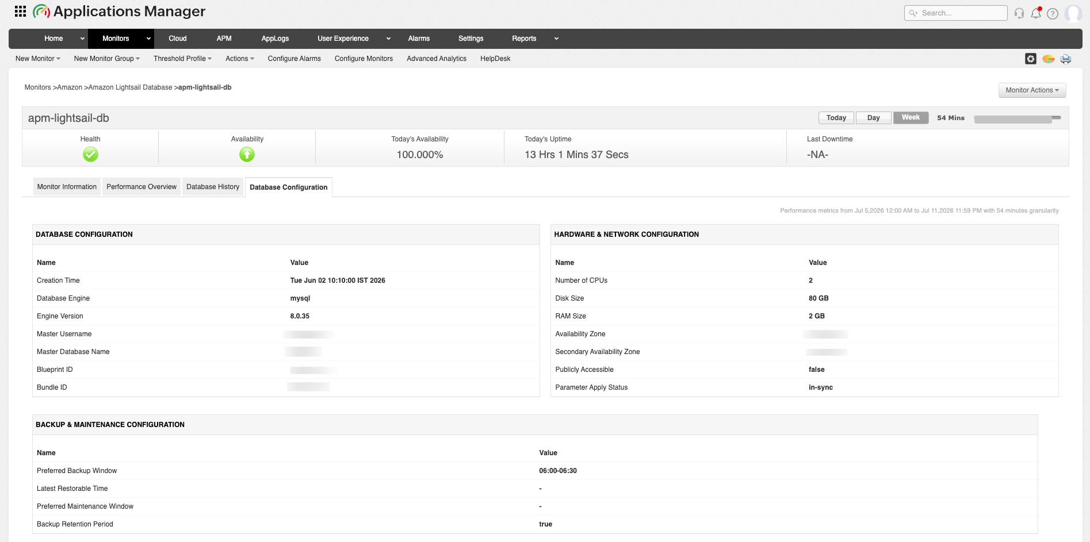Open the AppLogs menu

pyautogui.click(x=275, y=39)
